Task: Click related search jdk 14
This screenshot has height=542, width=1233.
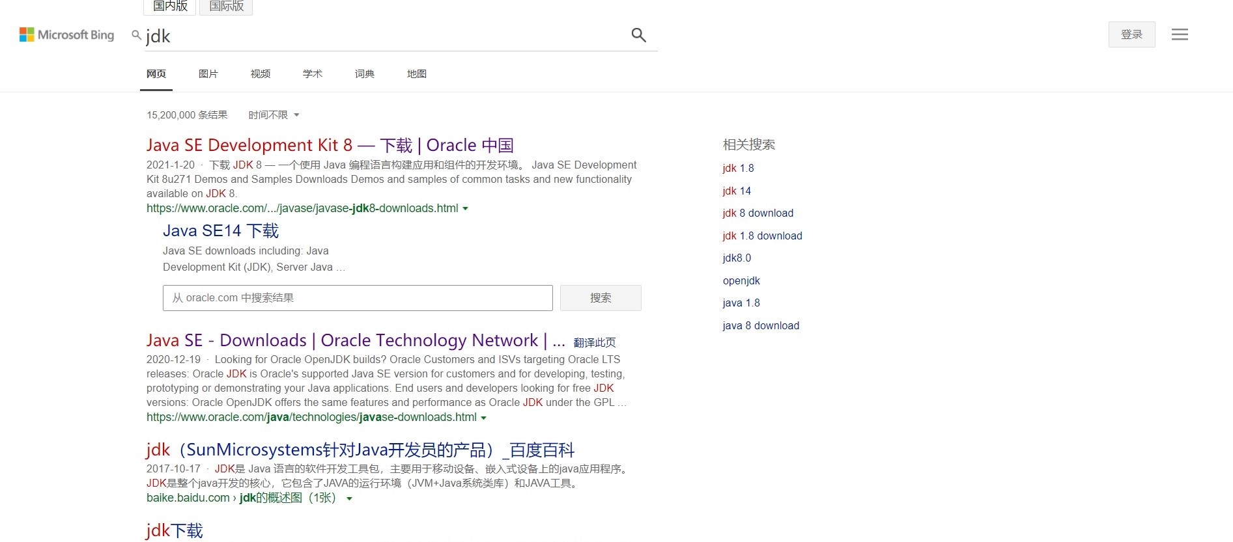Action: pos(737,191)
